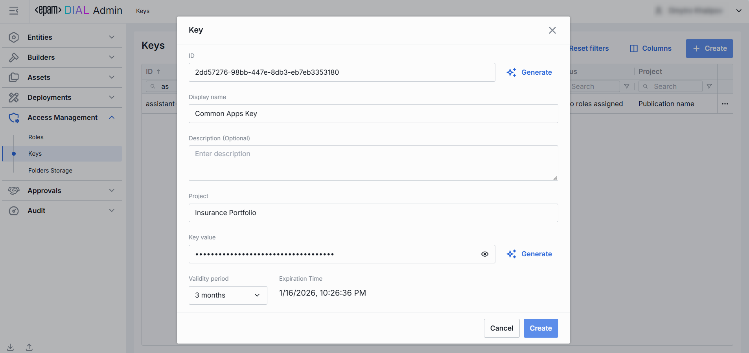Open the Project column filter icon

pos(709,86)
